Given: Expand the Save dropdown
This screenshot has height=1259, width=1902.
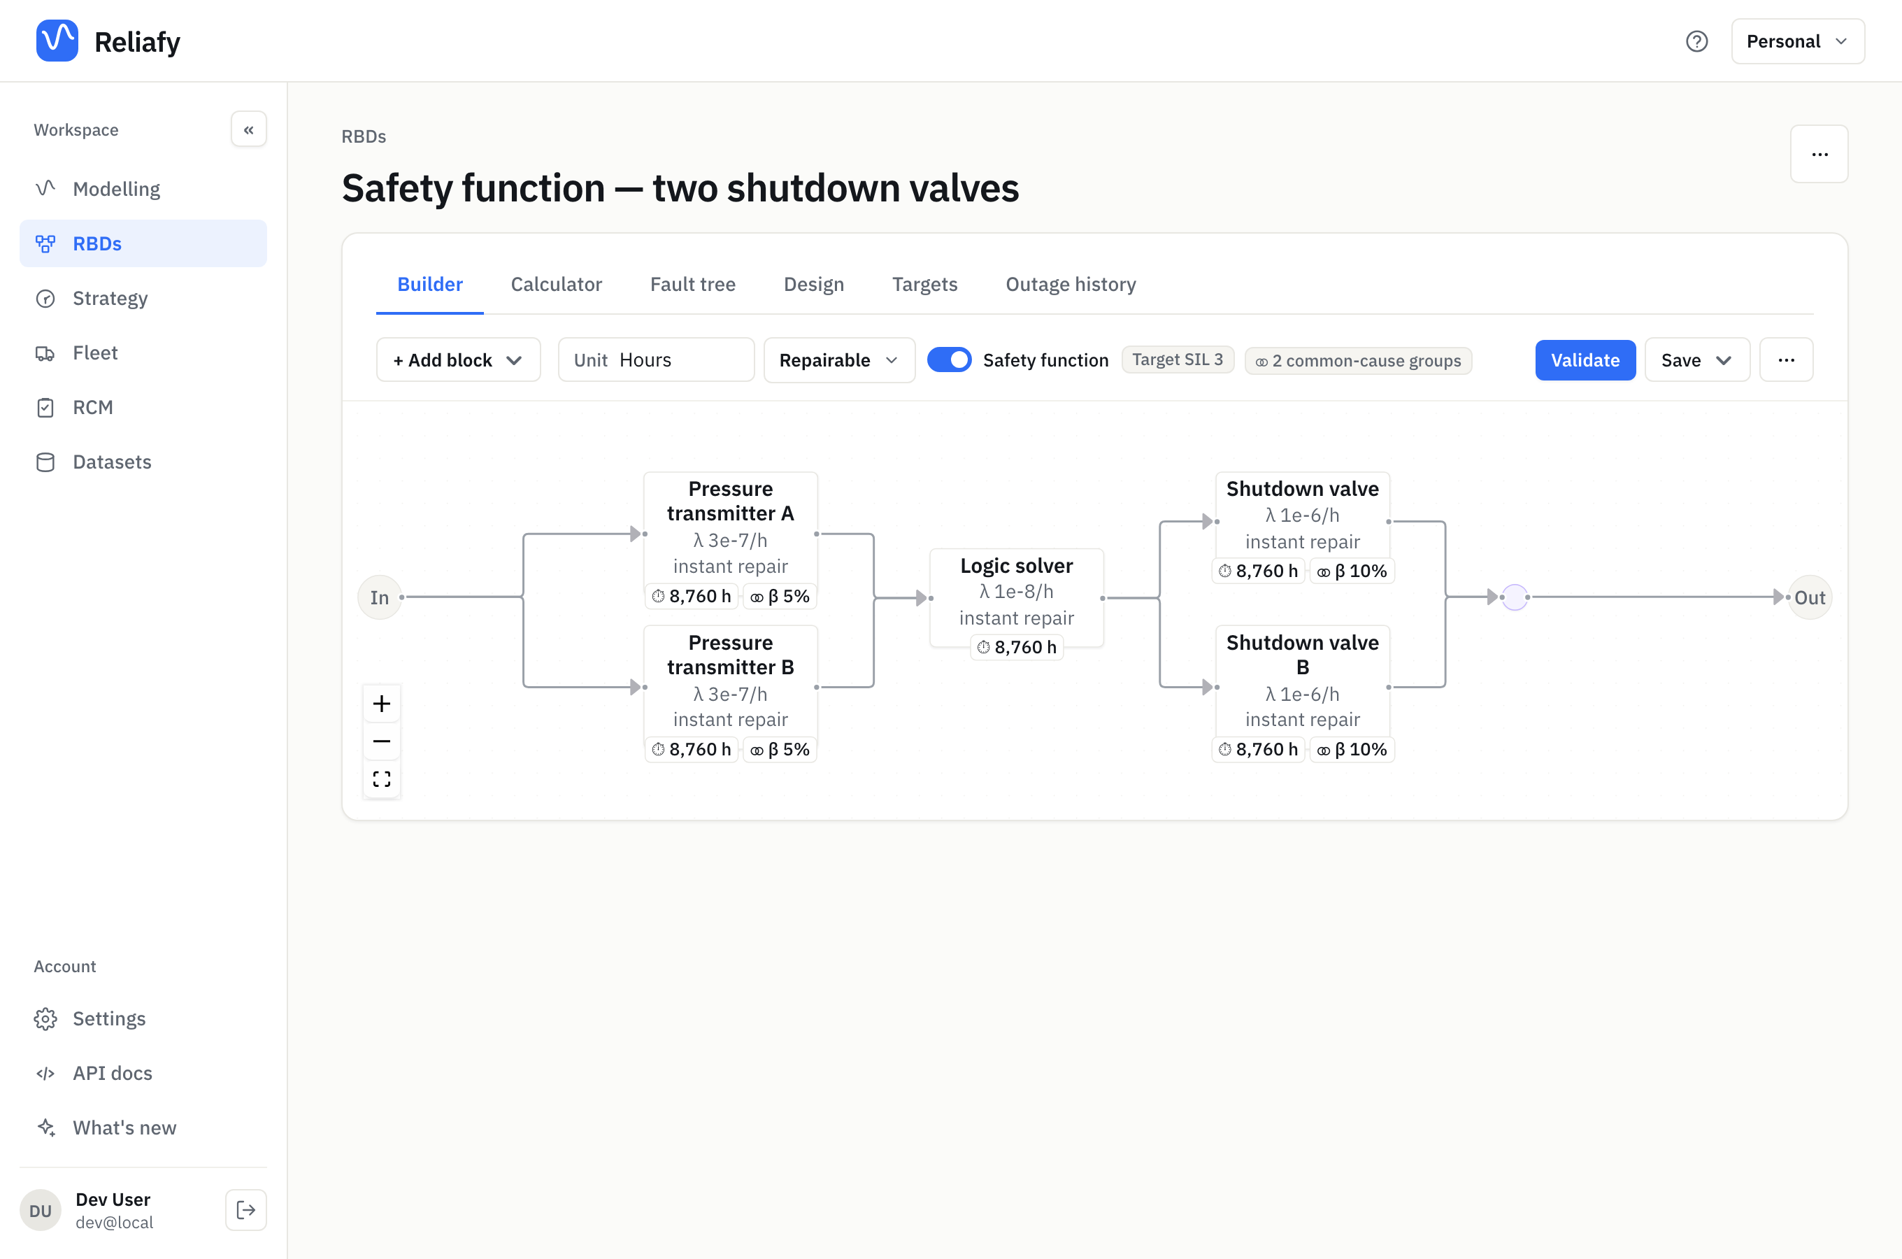Looking at the screenshot, I should 1697,360.
